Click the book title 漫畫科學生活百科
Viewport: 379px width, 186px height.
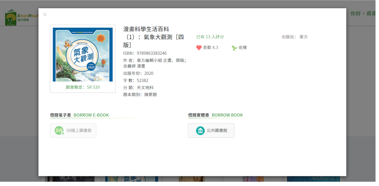point(146,29)
